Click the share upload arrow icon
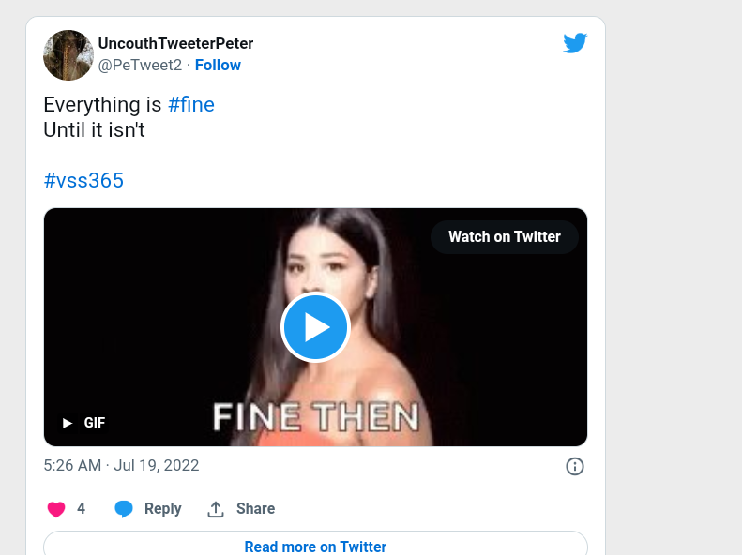Viewport: 742px width, 555px height. pyautogui.click(x=216, y=509)
